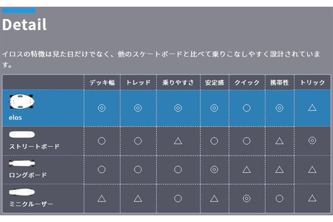Screen dimensions: 333x222
Task: Click double circle in ミニクルーザー クイック cell
Action: [x=246, y=198]
